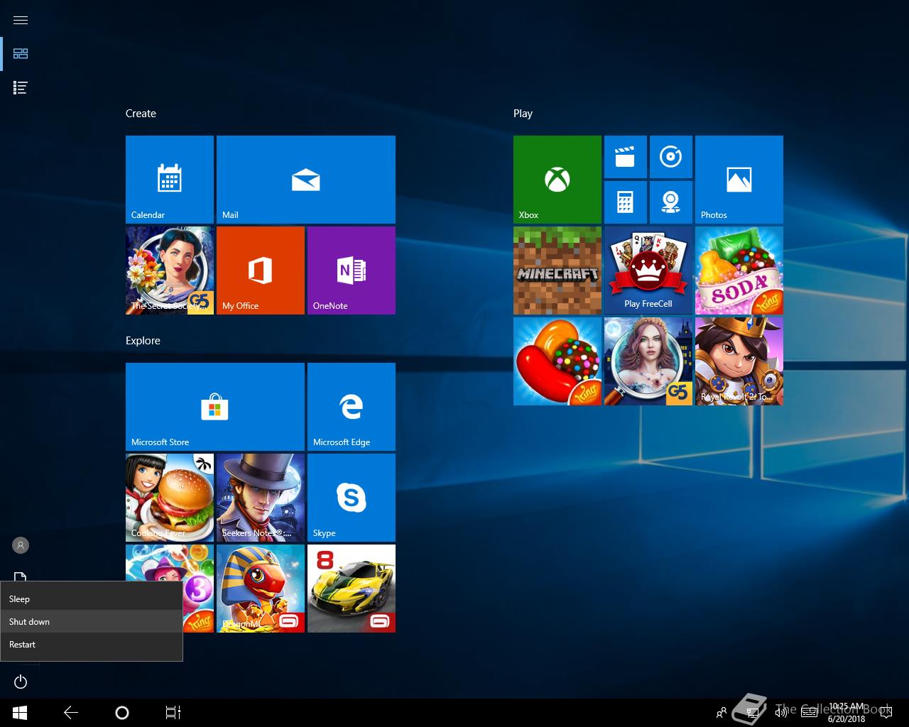Open the Camera small tile
Image resolution: width=909 pixels, height=727 pixels.
click(x=671, y=202)
